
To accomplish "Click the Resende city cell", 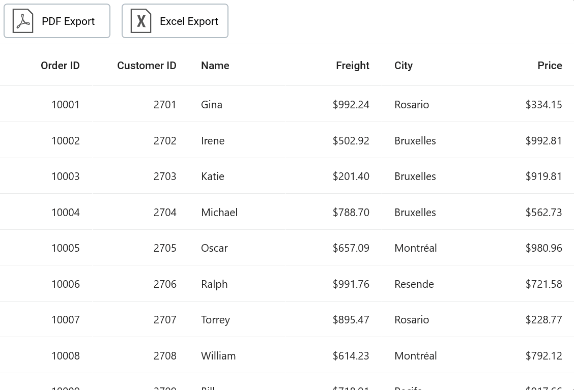I will pos(414,284).
